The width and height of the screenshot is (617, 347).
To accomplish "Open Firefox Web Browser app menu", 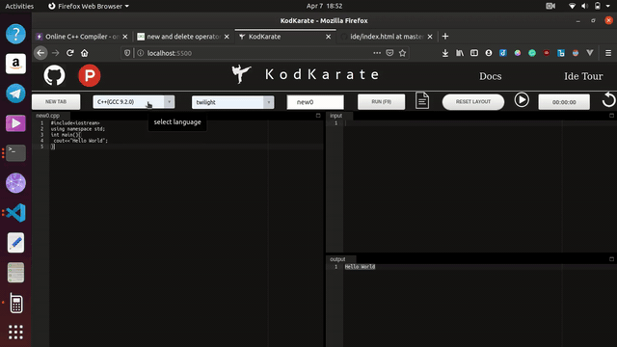I will point(89,6).
